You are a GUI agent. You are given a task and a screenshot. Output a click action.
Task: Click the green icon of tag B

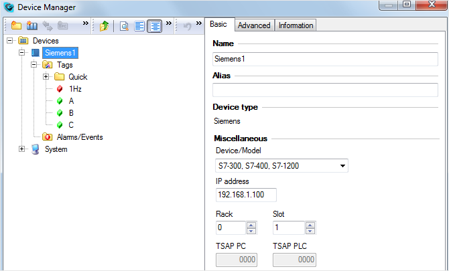(x=60, y=113)
